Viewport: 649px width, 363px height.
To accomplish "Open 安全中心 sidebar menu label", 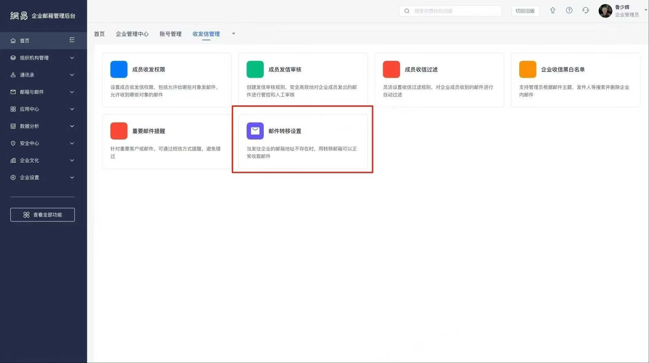I will [29, 143].
